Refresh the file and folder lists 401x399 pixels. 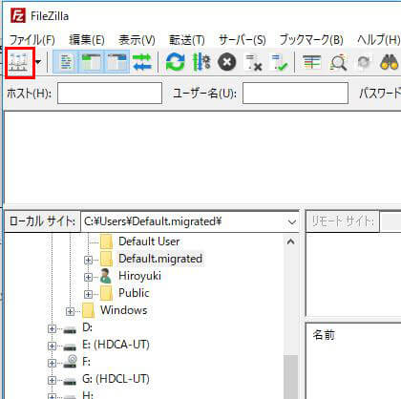(x=175, y=62)
